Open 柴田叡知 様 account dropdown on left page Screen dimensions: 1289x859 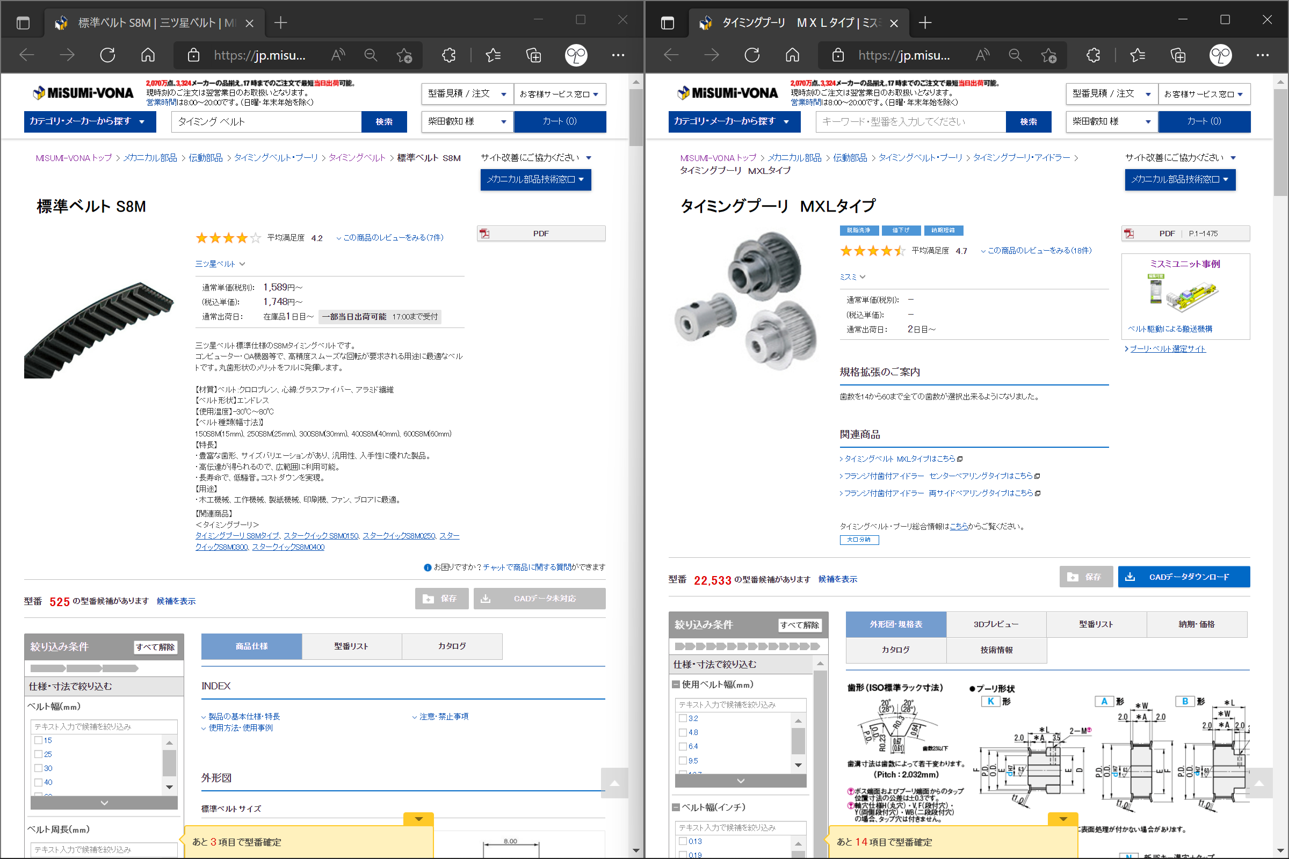(x=467, y=122)
